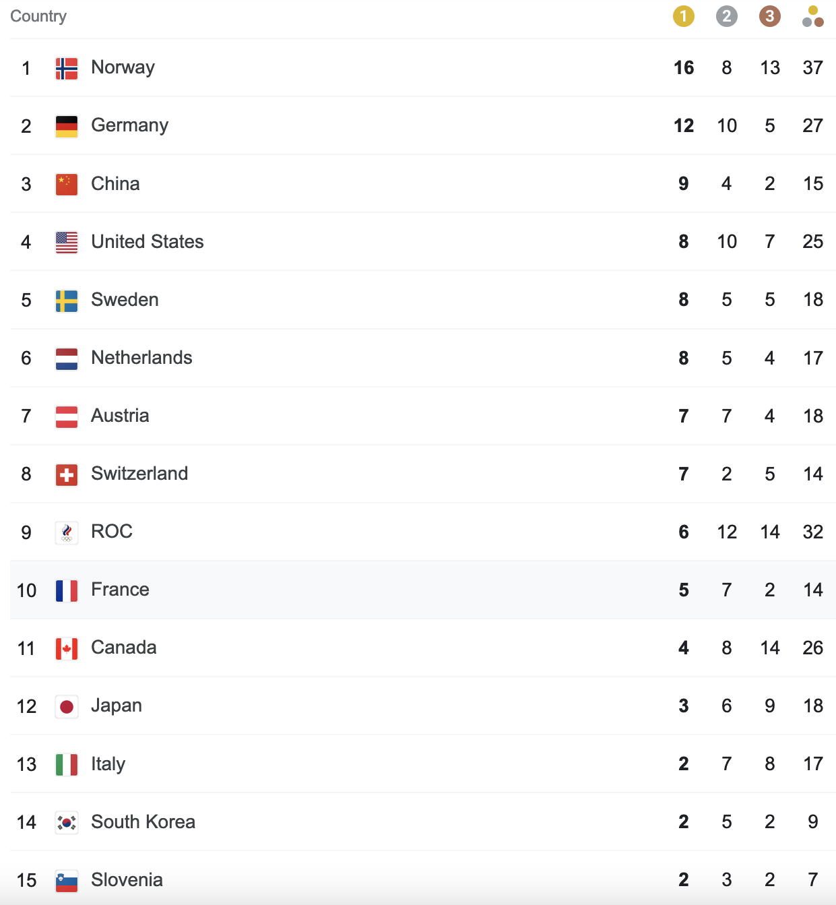Click the Country column header
Viewport: 836px width, 905px height.
click(x=38, y=16)
